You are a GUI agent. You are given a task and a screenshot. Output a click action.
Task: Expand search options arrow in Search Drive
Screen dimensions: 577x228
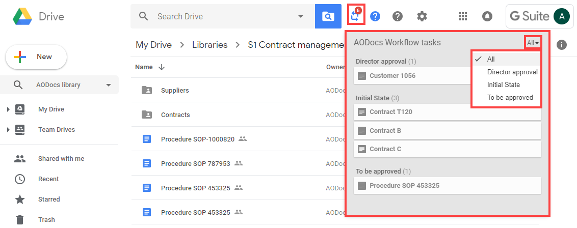(x=301, y=16)
